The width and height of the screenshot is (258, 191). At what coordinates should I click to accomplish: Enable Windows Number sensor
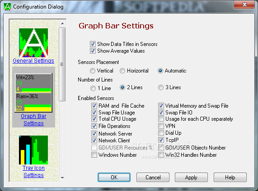click(x=94, y=155)
